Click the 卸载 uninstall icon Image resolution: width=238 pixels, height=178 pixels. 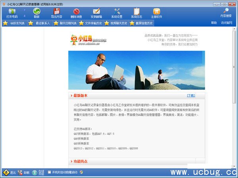pos(20,172)
